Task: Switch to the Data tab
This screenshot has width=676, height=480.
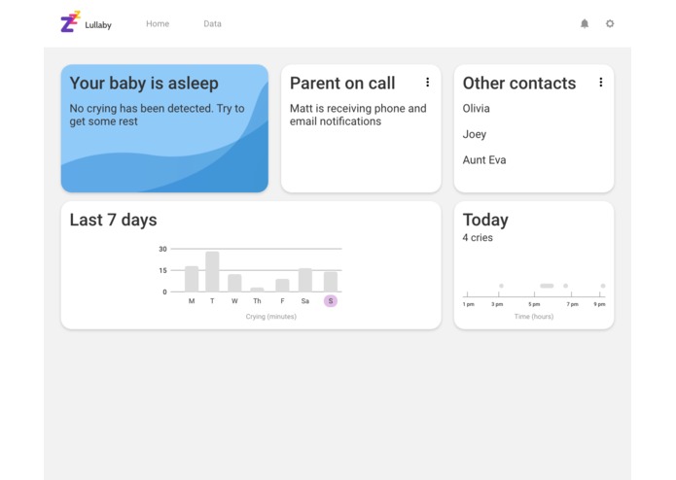Action: 212,23
